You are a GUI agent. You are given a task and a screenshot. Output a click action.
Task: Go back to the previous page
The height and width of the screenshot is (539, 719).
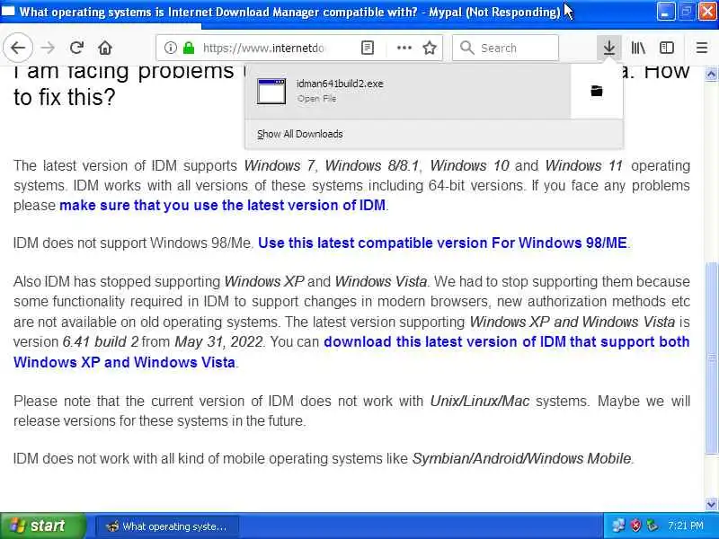[x=18, y=48]
